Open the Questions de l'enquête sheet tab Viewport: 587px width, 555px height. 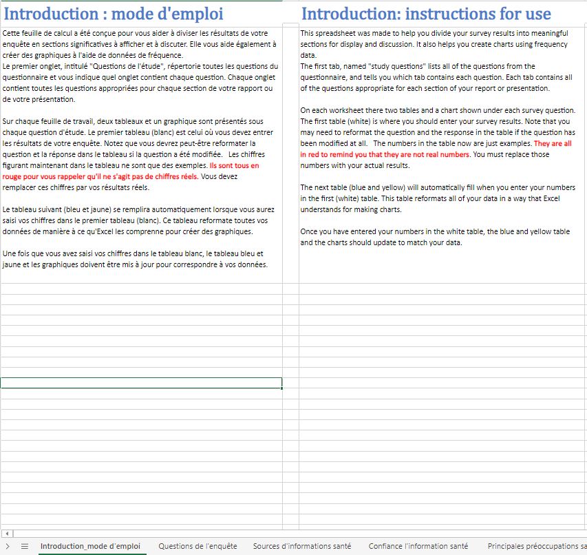pos(198,546)
